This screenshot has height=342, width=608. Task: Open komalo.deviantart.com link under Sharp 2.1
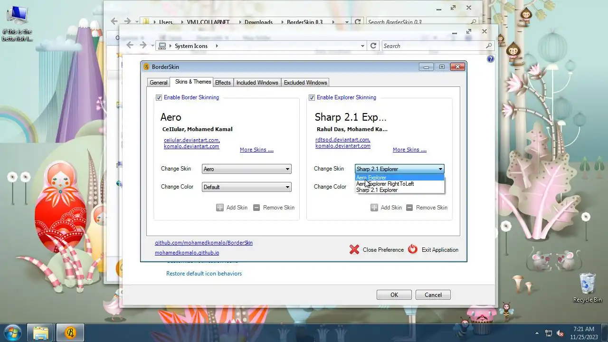click(x=343, y=146)
